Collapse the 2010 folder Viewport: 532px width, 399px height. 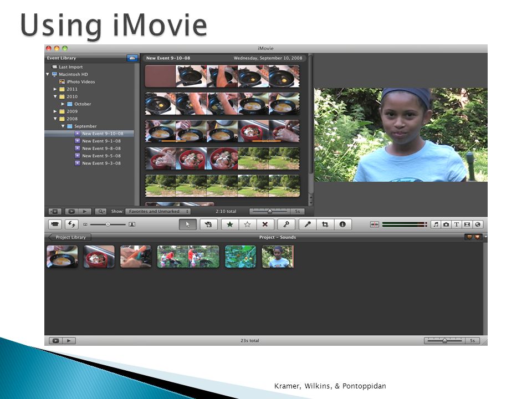(55, 96)
